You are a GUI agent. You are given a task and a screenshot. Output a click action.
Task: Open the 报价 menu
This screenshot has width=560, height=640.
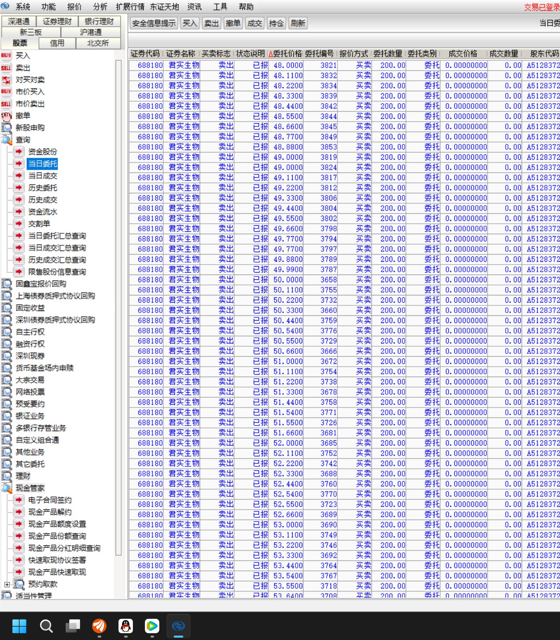click(74, 7)
